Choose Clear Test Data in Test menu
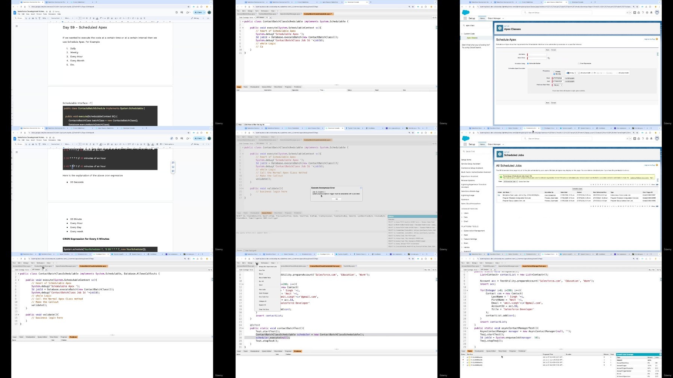 pos(264,310)
